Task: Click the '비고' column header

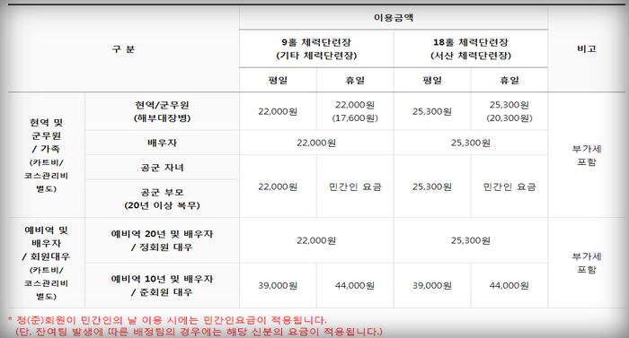Action: click(x=587, y=48)
